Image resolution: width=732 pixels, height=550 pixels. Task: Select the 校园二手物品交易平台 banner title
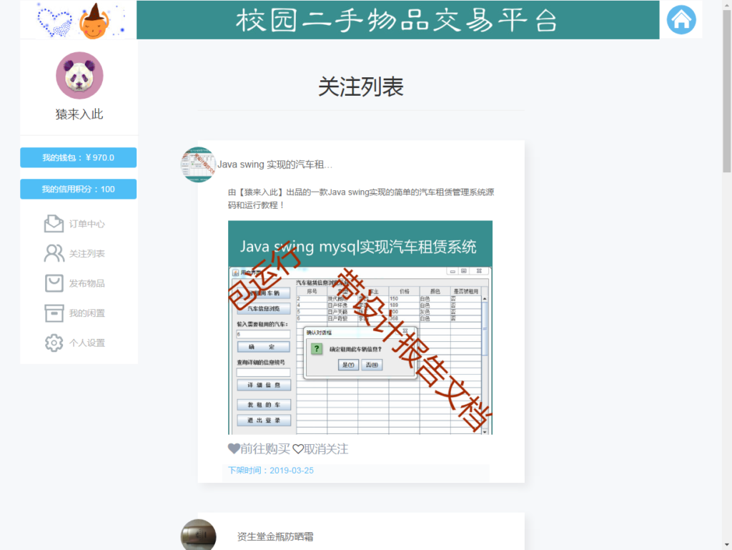pos(398,20)
